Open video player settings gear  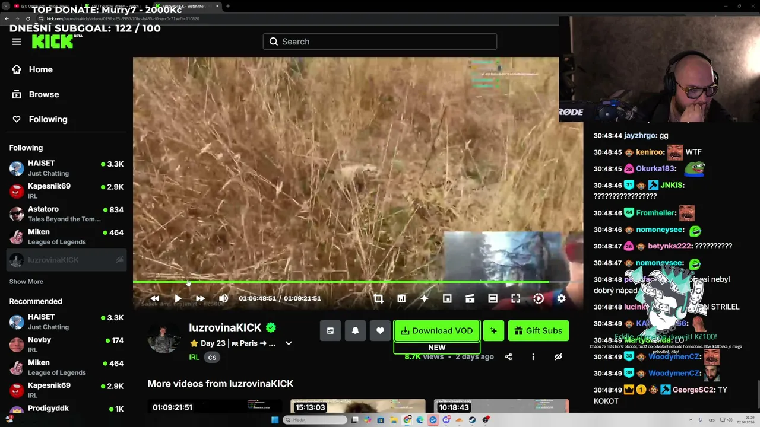(561, 298)
